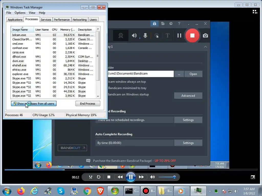Click the End Process button

coord(88,104)
